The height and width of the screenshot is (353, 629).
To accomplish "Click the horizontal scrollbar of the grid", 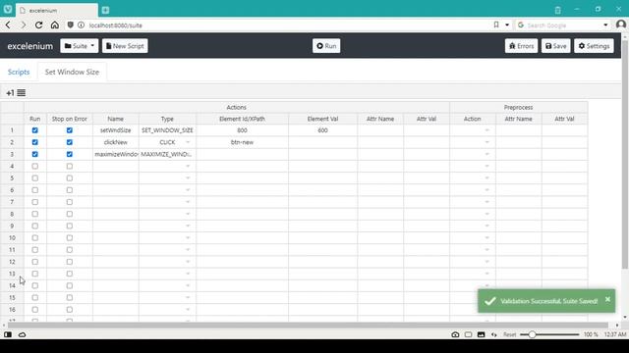I will pos(308,325).
